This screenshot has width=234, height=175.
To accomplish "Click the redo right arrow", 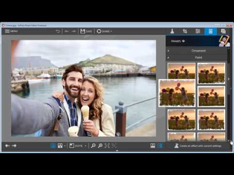I will tap(74, 31).
